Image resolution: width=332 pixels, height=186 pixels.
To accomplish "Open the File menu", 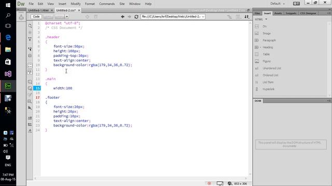I will point(31,4).
